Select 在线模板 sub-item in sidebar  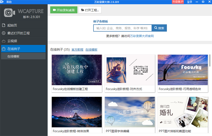point(23,56)
